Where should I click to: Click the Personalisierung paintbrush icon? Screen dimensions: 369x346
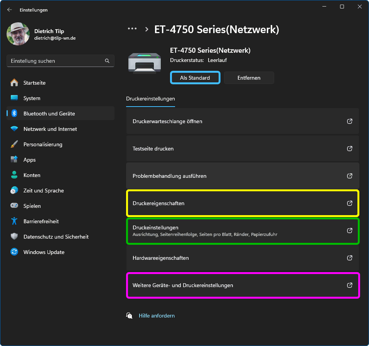14,144
